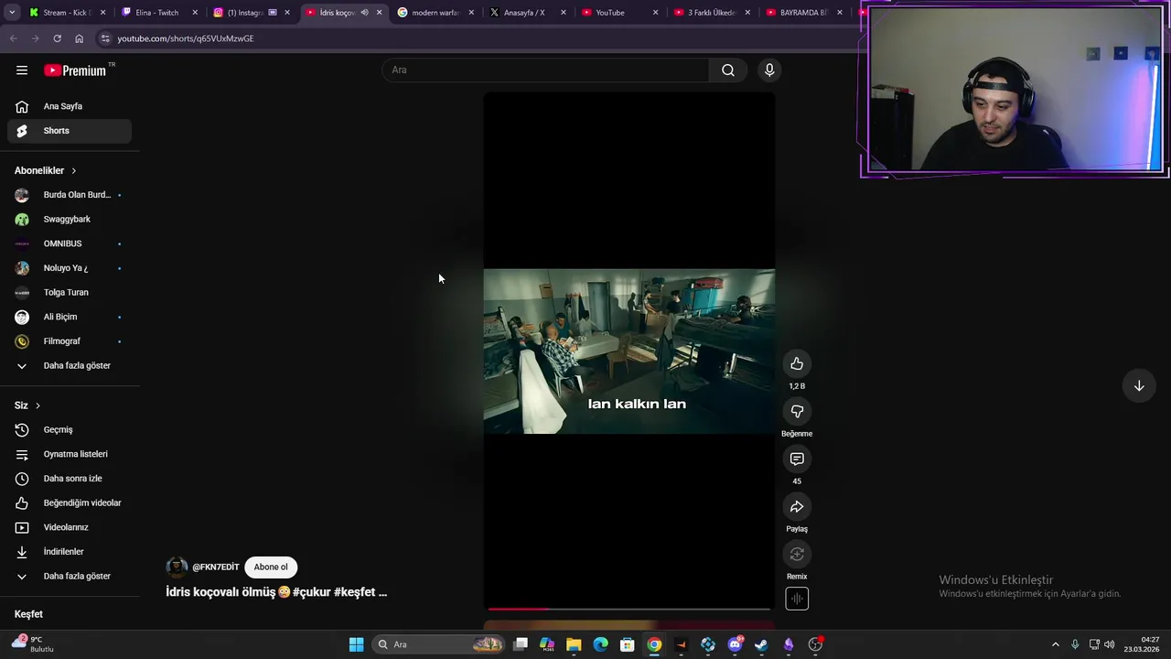1171x659 pixels.
Task: Go to YouTube Premium home logo
Action: [x=75, y=70]
